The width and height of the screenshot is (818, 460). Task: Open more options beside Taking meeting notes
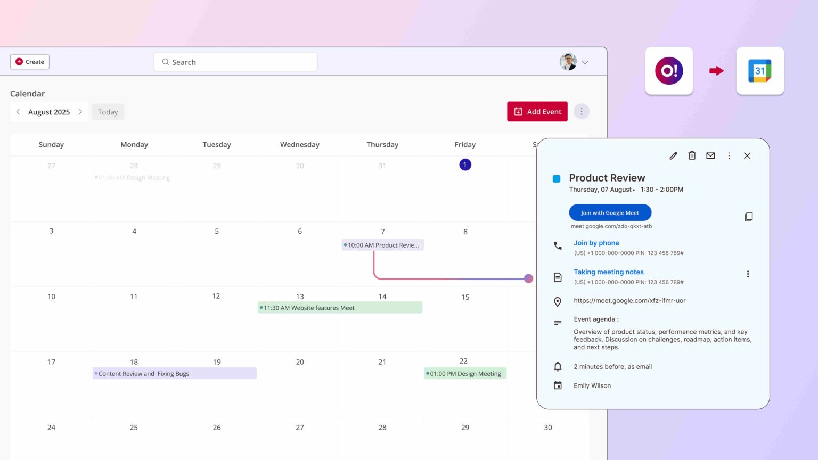coord(748,274)
